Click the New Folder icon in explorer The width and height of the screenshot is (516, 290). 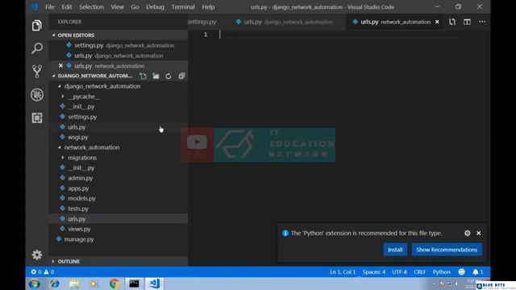pyautogui.click(x=156, y=76)
